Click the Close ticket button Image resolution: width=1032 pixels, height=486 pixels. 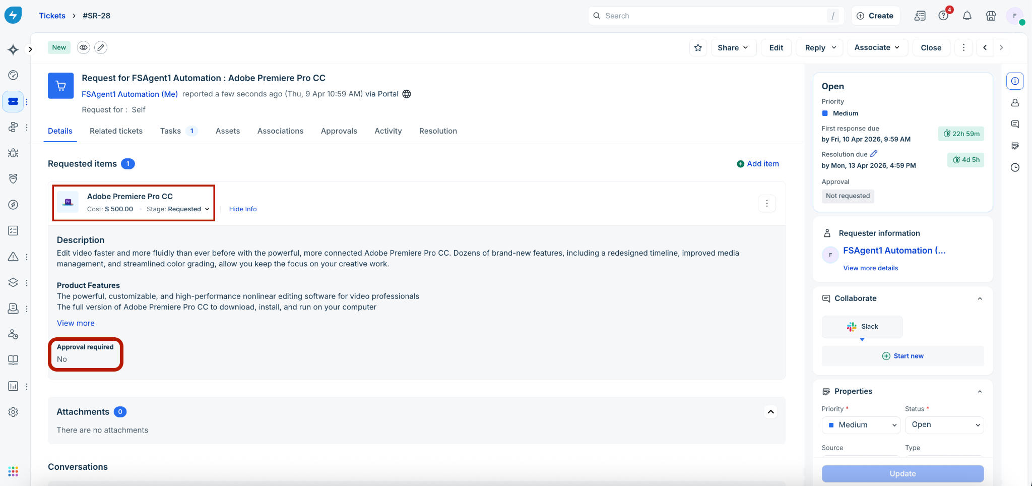tap(931, 47)
